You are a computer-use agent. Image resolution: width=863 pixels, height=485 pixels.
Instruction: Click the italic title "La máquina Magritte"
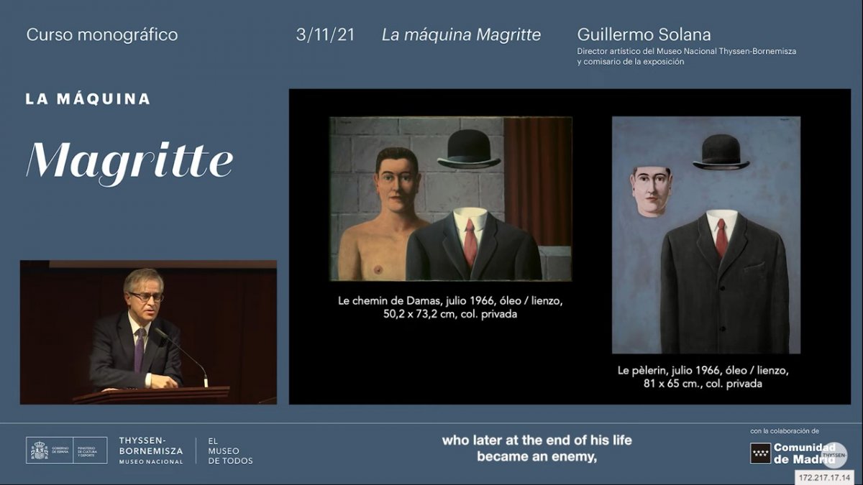pyautogui.click(x=461, y=34)
